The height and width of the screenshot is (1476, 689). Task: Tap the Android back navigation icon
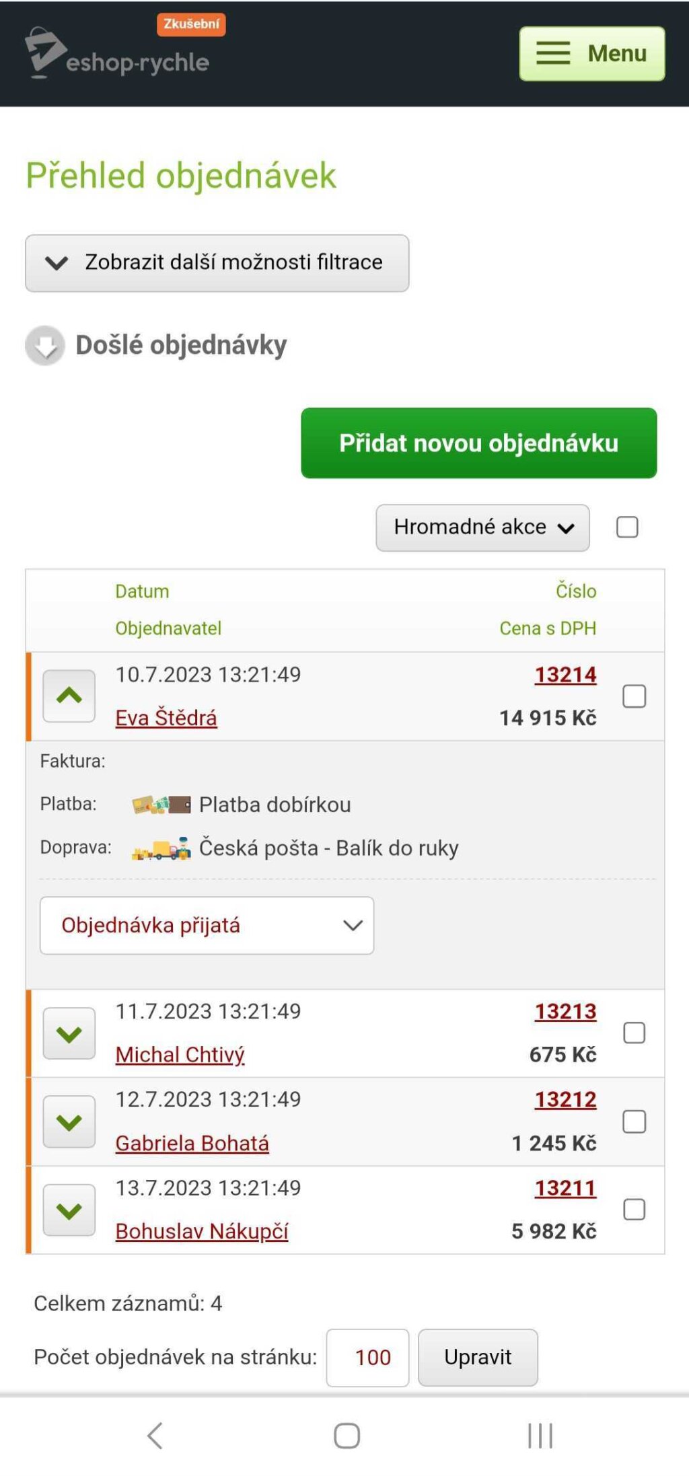click(155, 1436)
